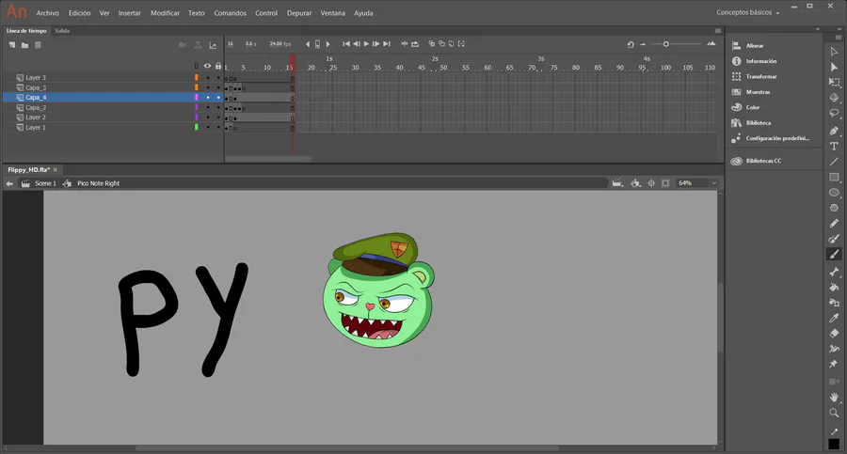The width and height of the screenshot is (847, 454).
Task: Open the timeline panel options menu
Action: (x=718, y=31)
